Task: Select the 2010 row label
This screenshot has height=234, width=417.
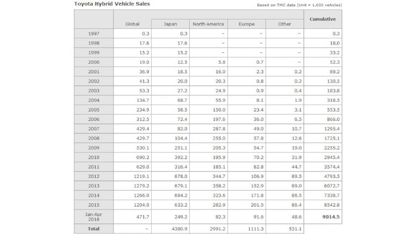Action: click(x=94, y=157)
